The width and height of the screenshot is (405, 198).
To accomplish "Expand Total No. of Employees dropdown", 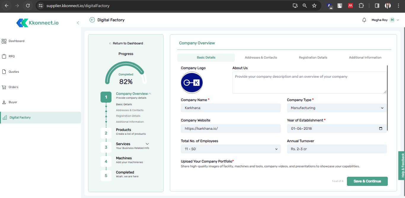I will click(x=231, y=149).
